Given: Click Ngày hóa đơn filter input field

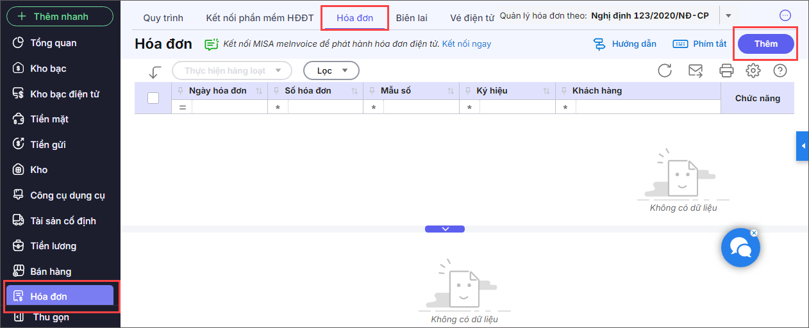Looking at the screenshot, I should [229, 107].
